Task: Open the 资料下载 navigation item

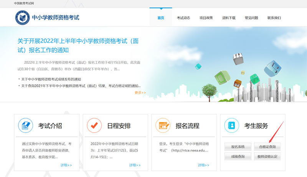Action: [229, 18]
